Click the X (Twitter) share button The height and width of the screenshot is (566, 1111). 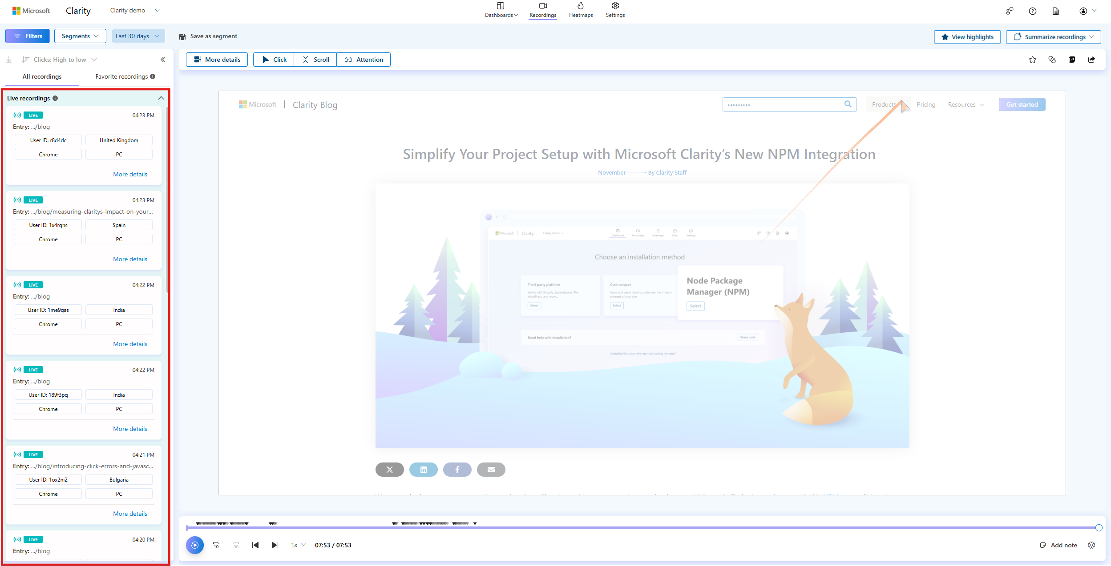(390, 470)
